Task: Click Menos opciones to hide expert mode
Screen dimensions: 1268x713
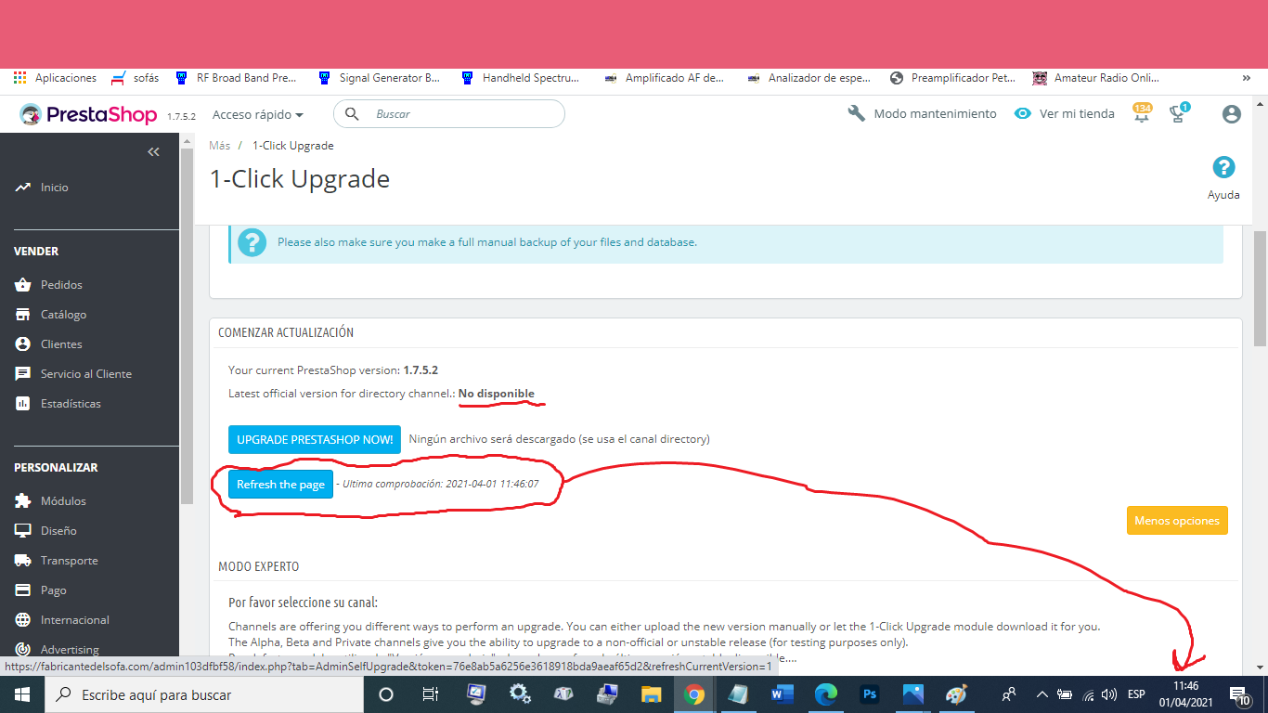Action: tap(1176, 520)
